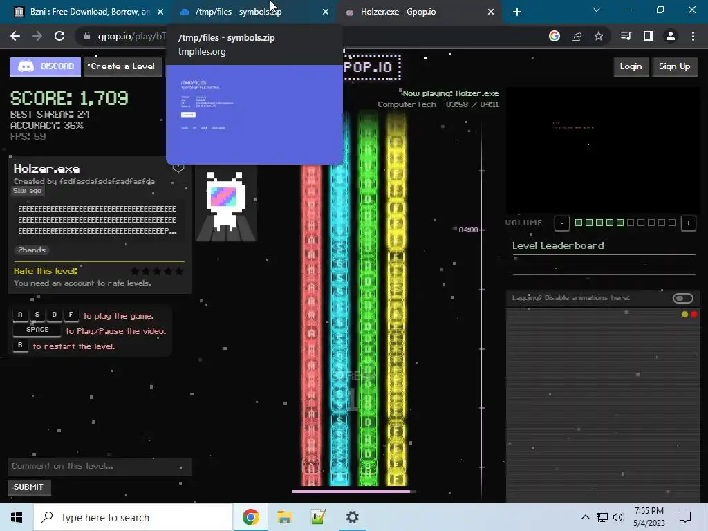The width and height of the screenshot is (708, 531).
Task: Click the GPOP.IO logo
Action: [x=371, y=67]
